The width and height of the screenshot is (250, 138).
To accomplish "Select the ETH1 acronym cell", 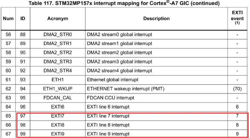I will 58,80.
